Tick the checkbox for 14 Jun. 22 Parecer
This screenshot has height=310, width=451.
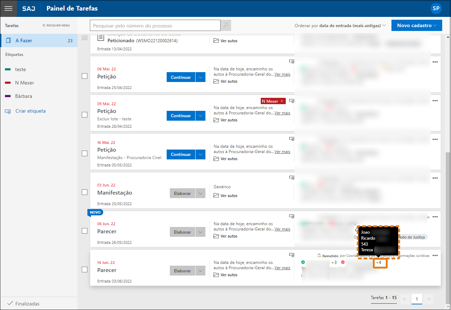point(85,270)
